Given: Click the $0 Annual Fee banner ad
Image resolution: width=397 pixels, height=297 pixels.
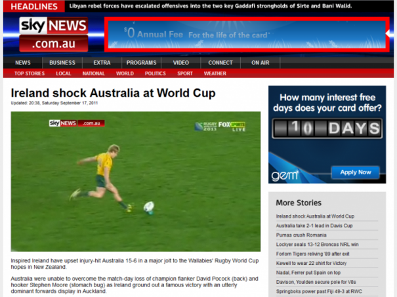Looking at the screenshot, I should [247, 34].
